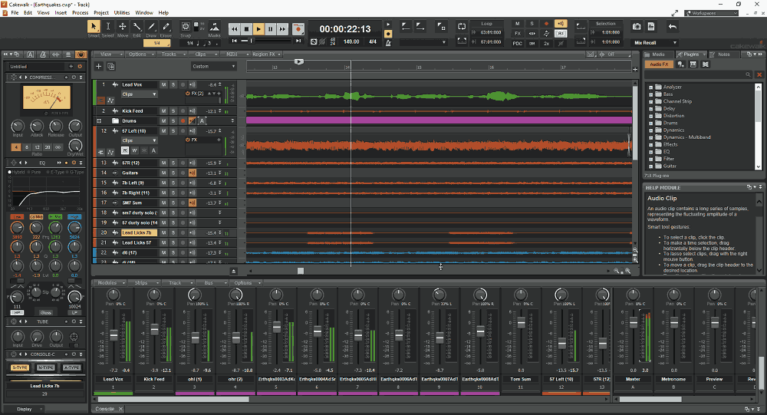Activate the Move tool
767x415 pixels.
tap(122, 26)
